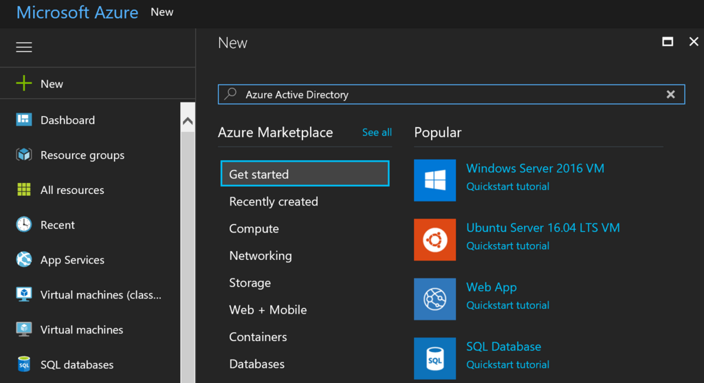Click the See all link
The image size is (704, 383).
click(x=377, y=132)
